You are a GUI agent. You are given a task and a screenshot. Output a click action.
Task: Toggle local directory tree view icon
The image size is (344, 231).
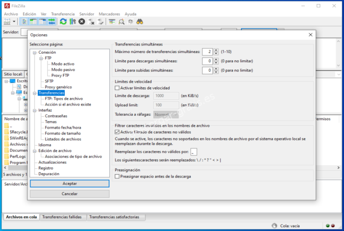coord(33,22)
